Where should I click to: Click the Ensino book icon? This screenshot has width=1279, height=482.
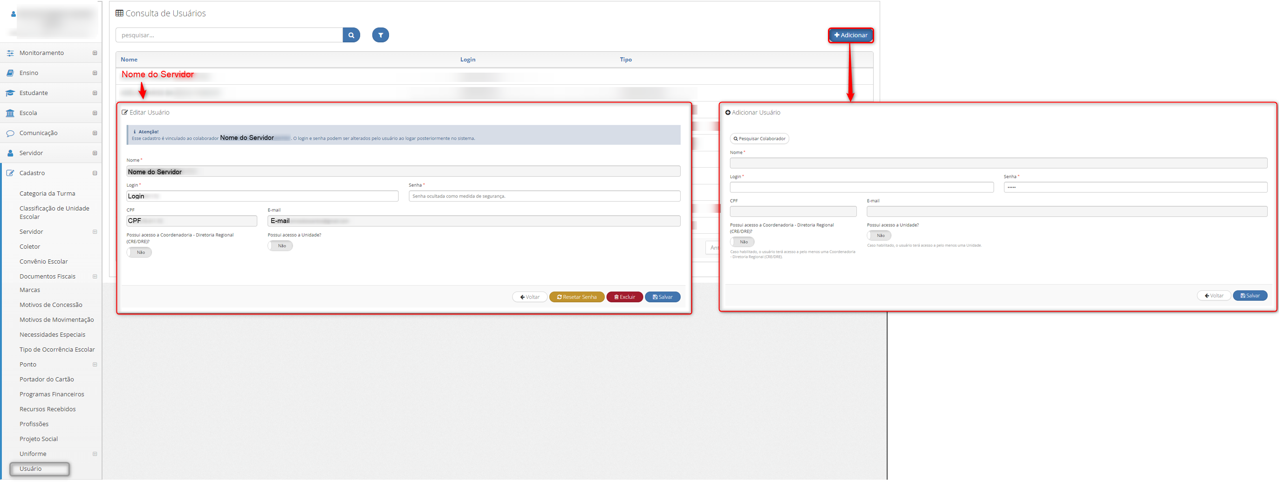(x=10, y=73)
